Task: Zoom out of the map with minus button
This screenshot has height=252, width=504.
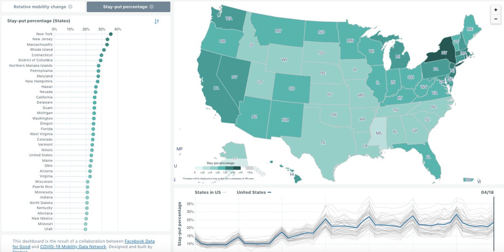Action: pyautogui.click(x=496, y=19)
